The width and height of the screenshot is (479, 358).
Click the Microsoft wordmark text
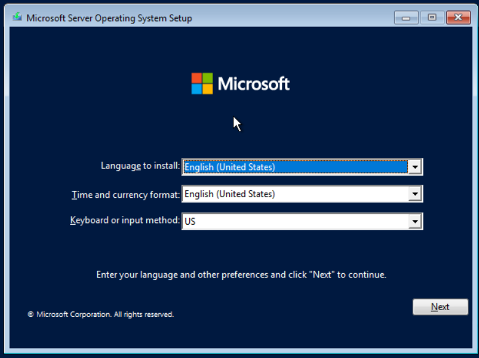pos(254,84)
